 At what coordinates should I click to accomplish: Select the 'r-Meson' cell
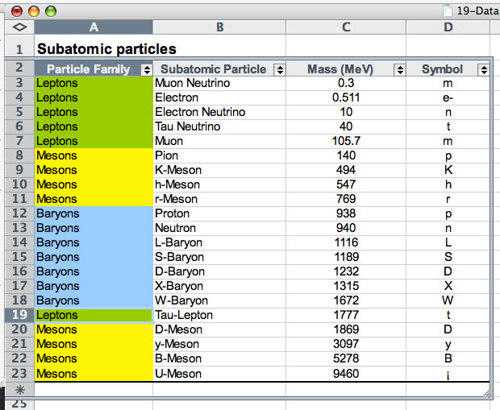tap(219, 199)
